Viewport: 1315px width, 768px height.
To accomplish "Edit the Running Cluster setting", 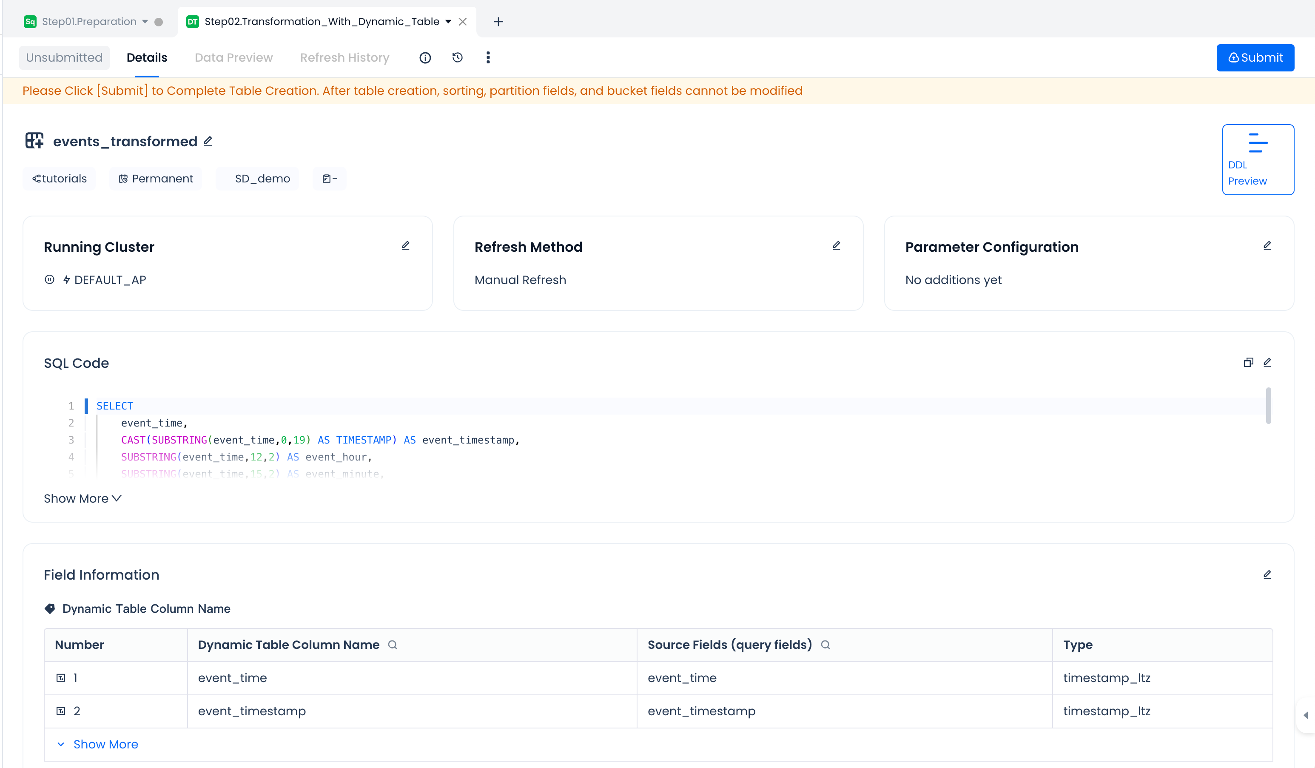I will [405, 246].
